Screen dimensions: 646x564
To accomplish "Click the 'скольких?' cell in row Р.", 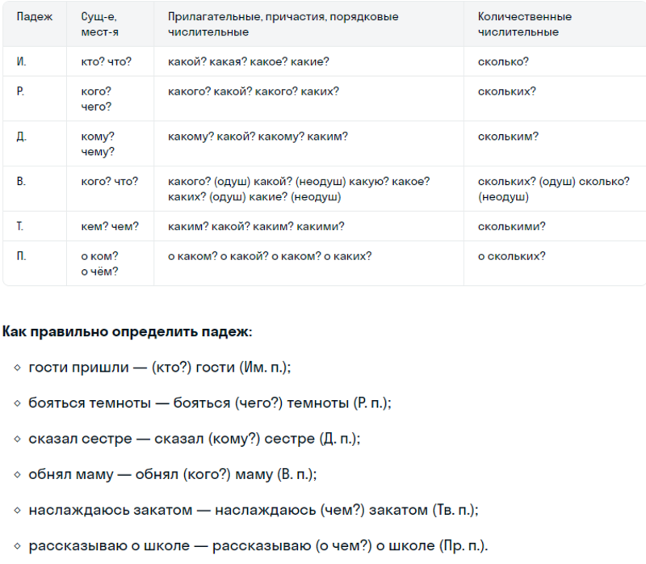I will pos(555,99).
